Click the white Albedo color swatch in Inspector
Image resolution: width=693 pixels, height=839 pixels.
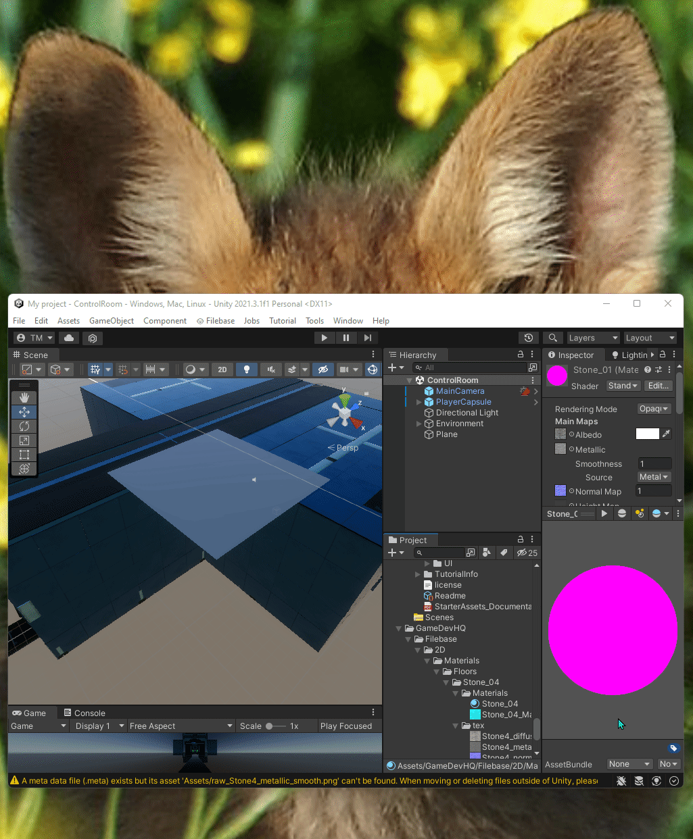point(646,434)
